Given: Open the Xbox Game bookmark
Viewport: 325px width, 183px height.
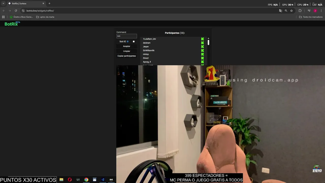Looking at the screenshot, I should click(21, 17).
